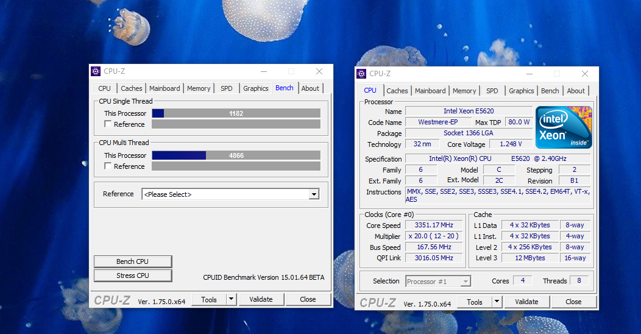Click the active CPU tab in right window
Viewport: 641px width, 334px height.
pyautogui.click(x=370, y=90)
